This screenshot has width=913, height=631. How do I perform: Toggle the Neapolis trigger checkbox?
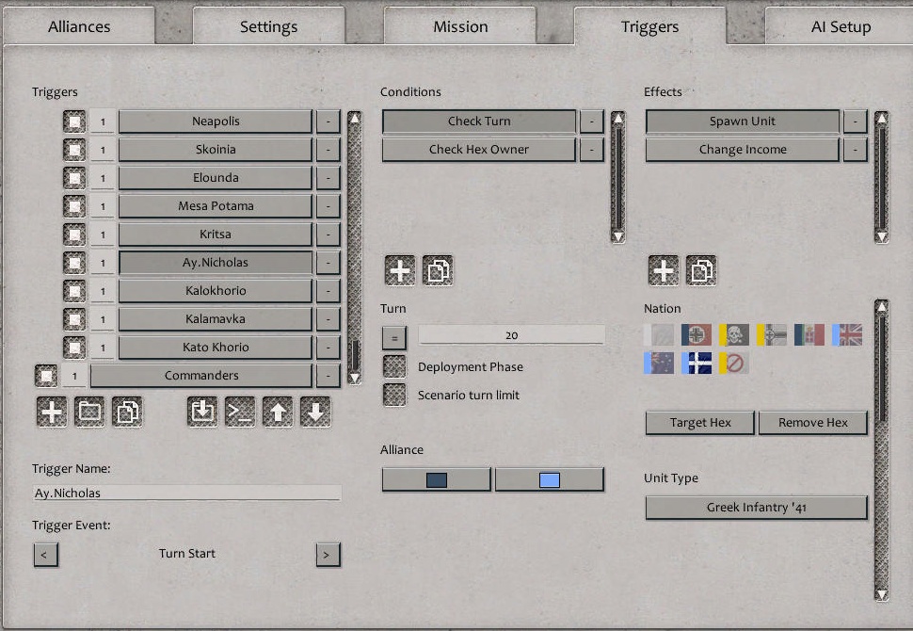(74, 121)
